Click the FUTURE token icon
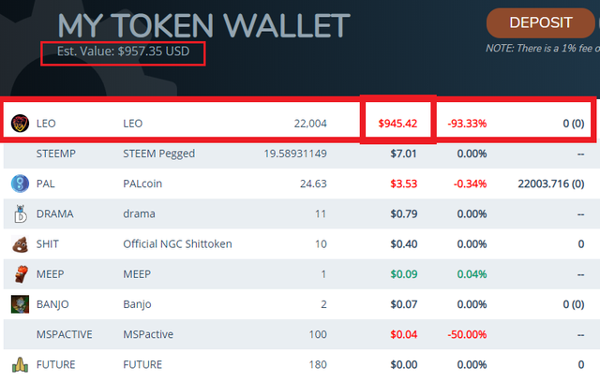 pyautogui.click(x=20, y=364)
